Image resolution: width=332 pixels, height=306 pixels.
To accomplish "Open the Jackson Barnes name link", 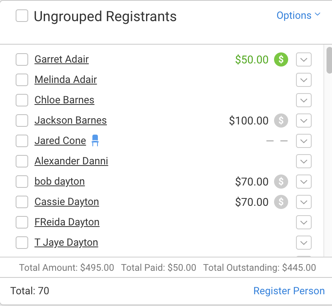I will (x=70, y=121).
